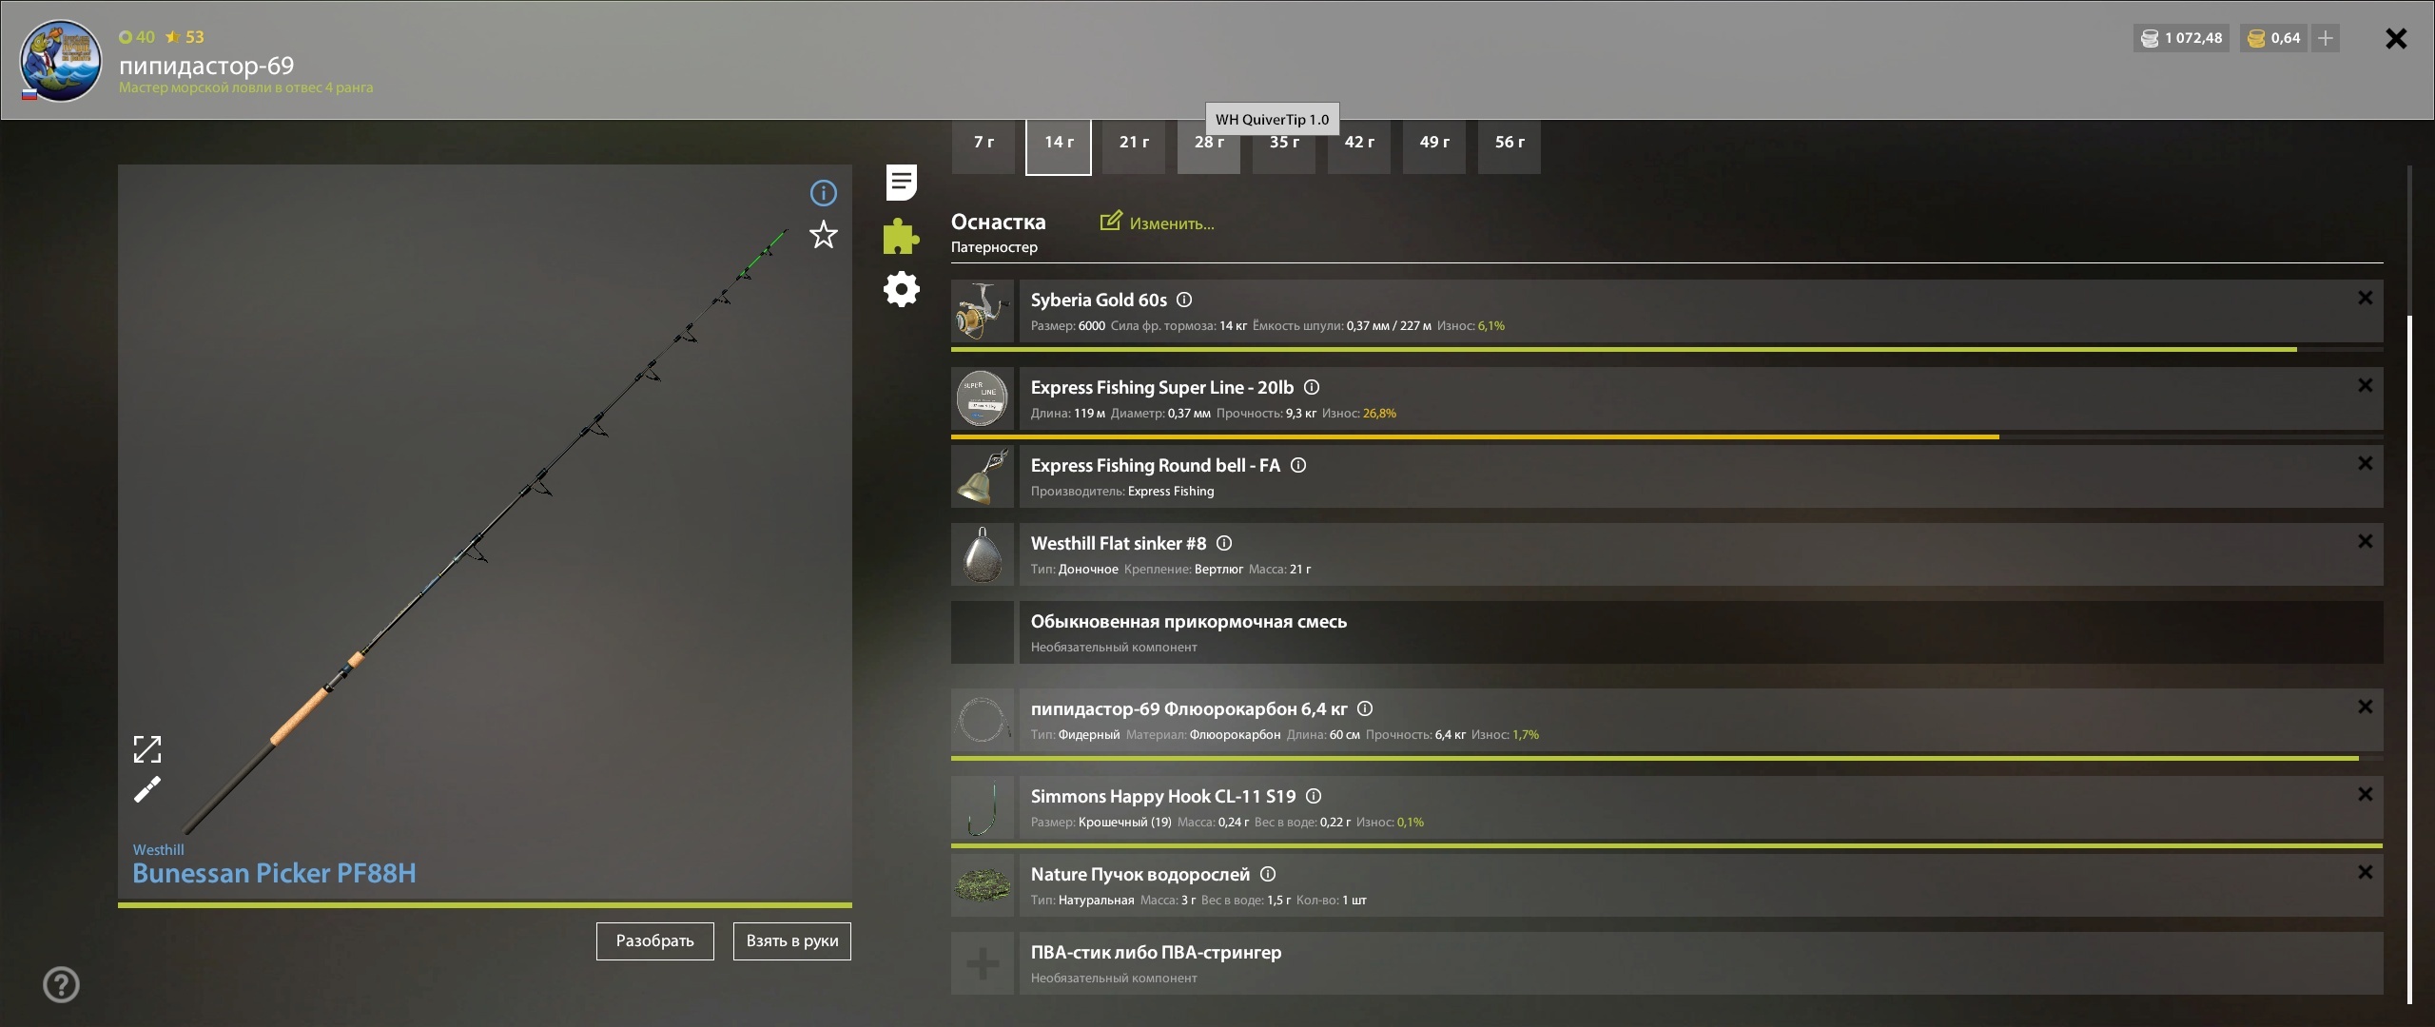Image resolution: width=2435 pixels, height=1027 pixels.
Task: Select the 7 г quiver tip tab
Action: pos(984,146)
